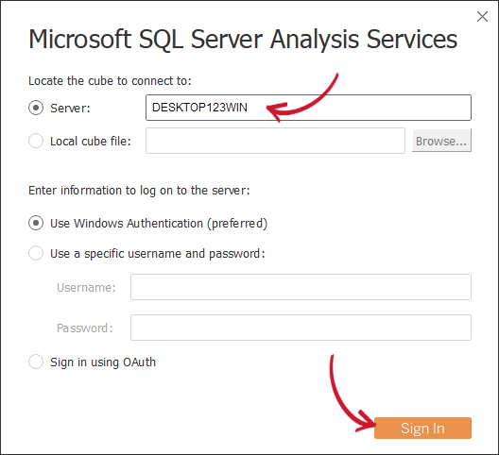This screenshot has height=455, width=499.
Task: Click the Password input field
Action: (301, 328)
